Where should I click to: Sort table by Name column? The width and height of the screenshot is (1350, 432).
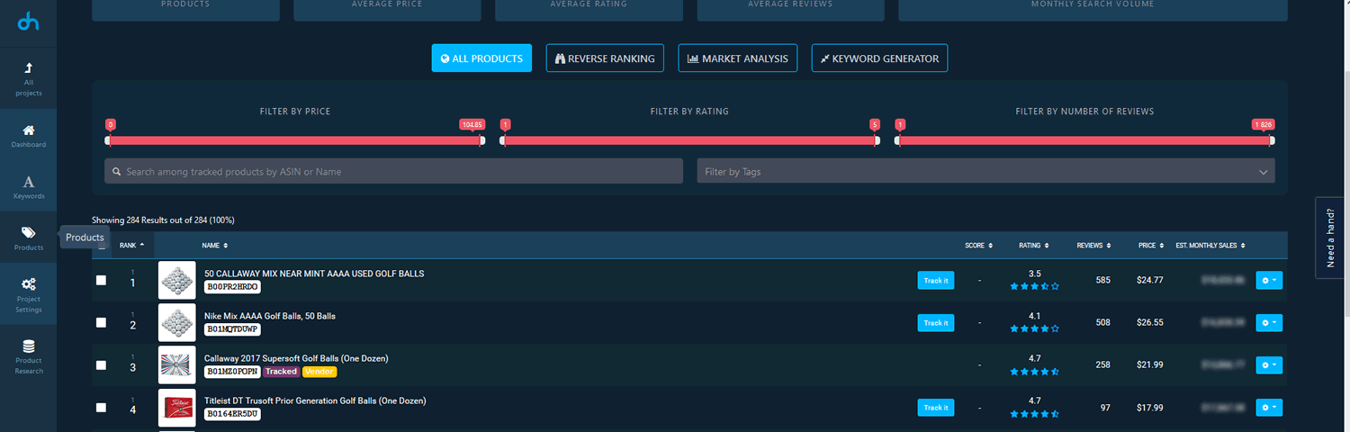tap(214, 245)
